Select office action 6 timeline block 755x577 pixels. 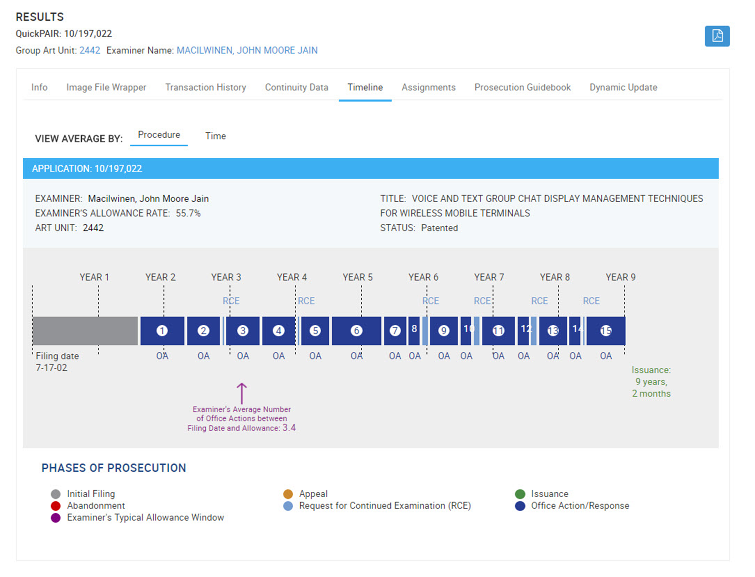[x=356, y=331]
